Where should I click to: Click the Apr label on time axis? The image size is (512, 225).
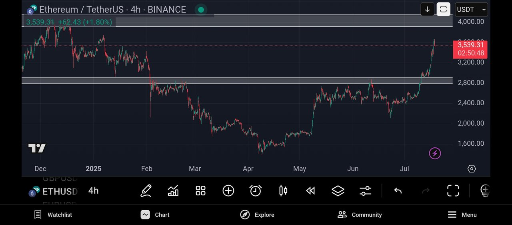point(248,169)
